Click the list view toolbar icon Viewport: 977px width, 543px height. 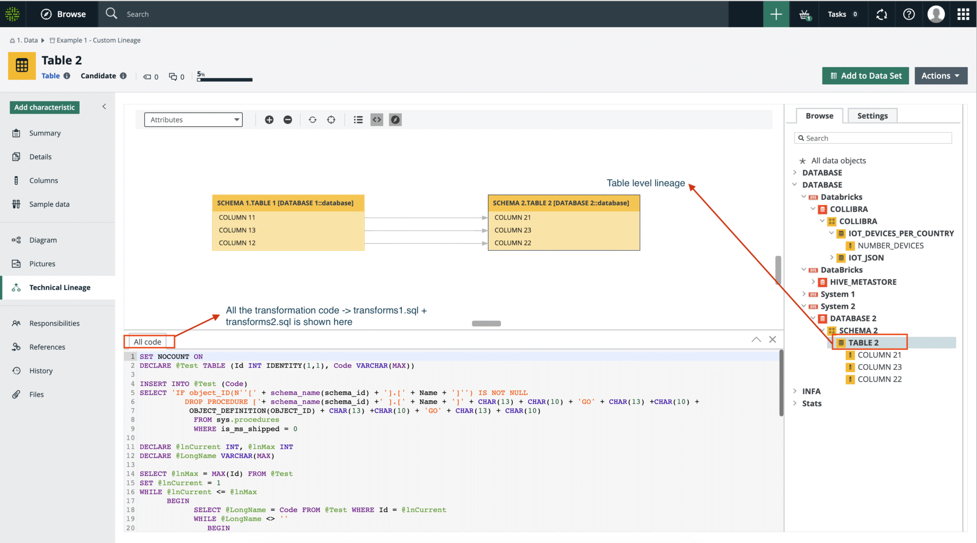pyautogui.click(x=358, y=120)
